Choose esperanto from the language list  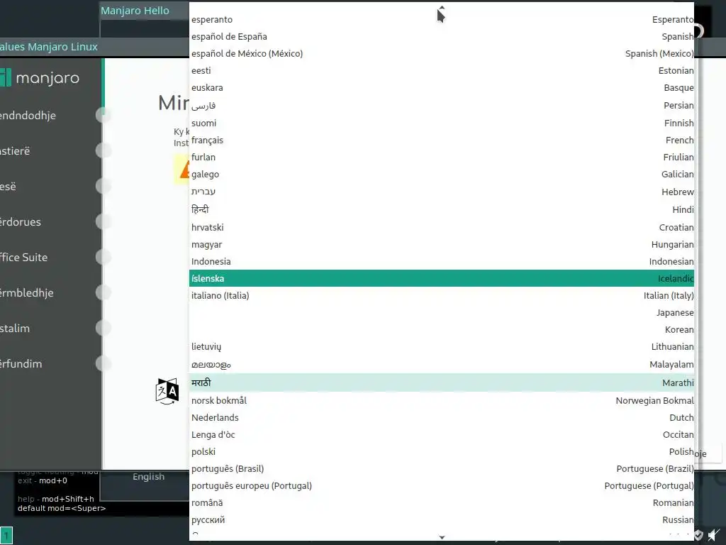[442, 19]
